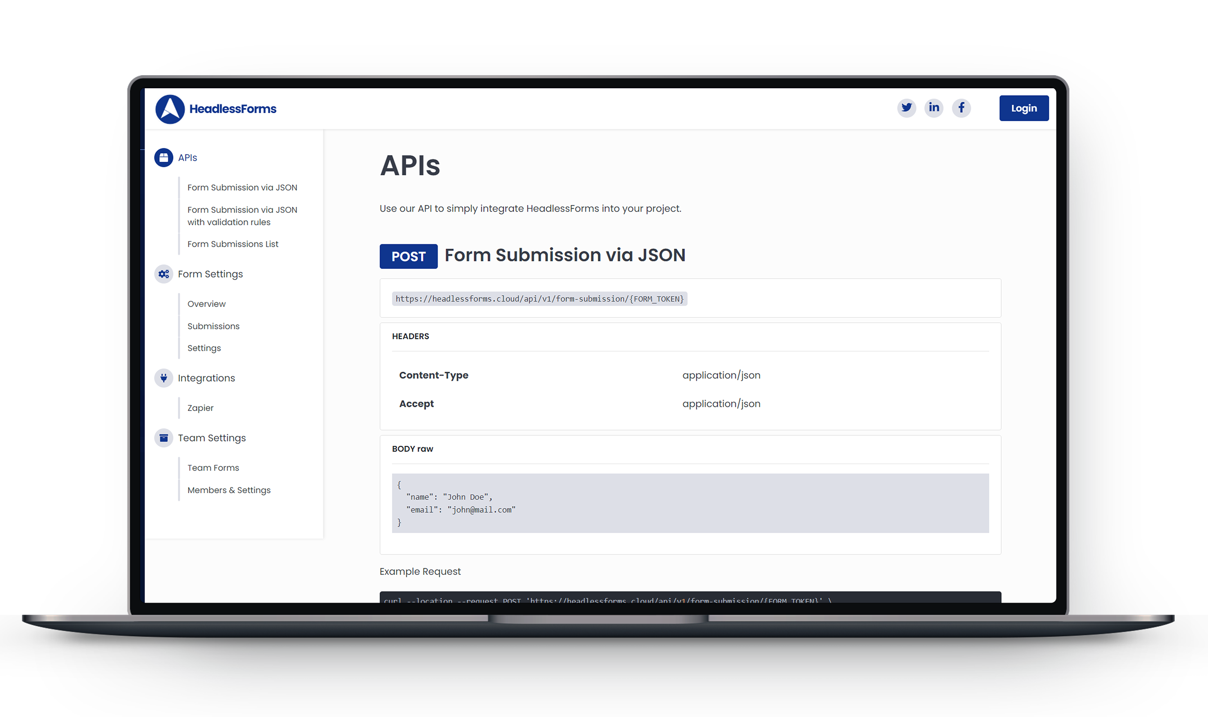Viewport: 1208px width, 717px height.
Task: Select Overview under Form Settings
Action: point(206,304)
